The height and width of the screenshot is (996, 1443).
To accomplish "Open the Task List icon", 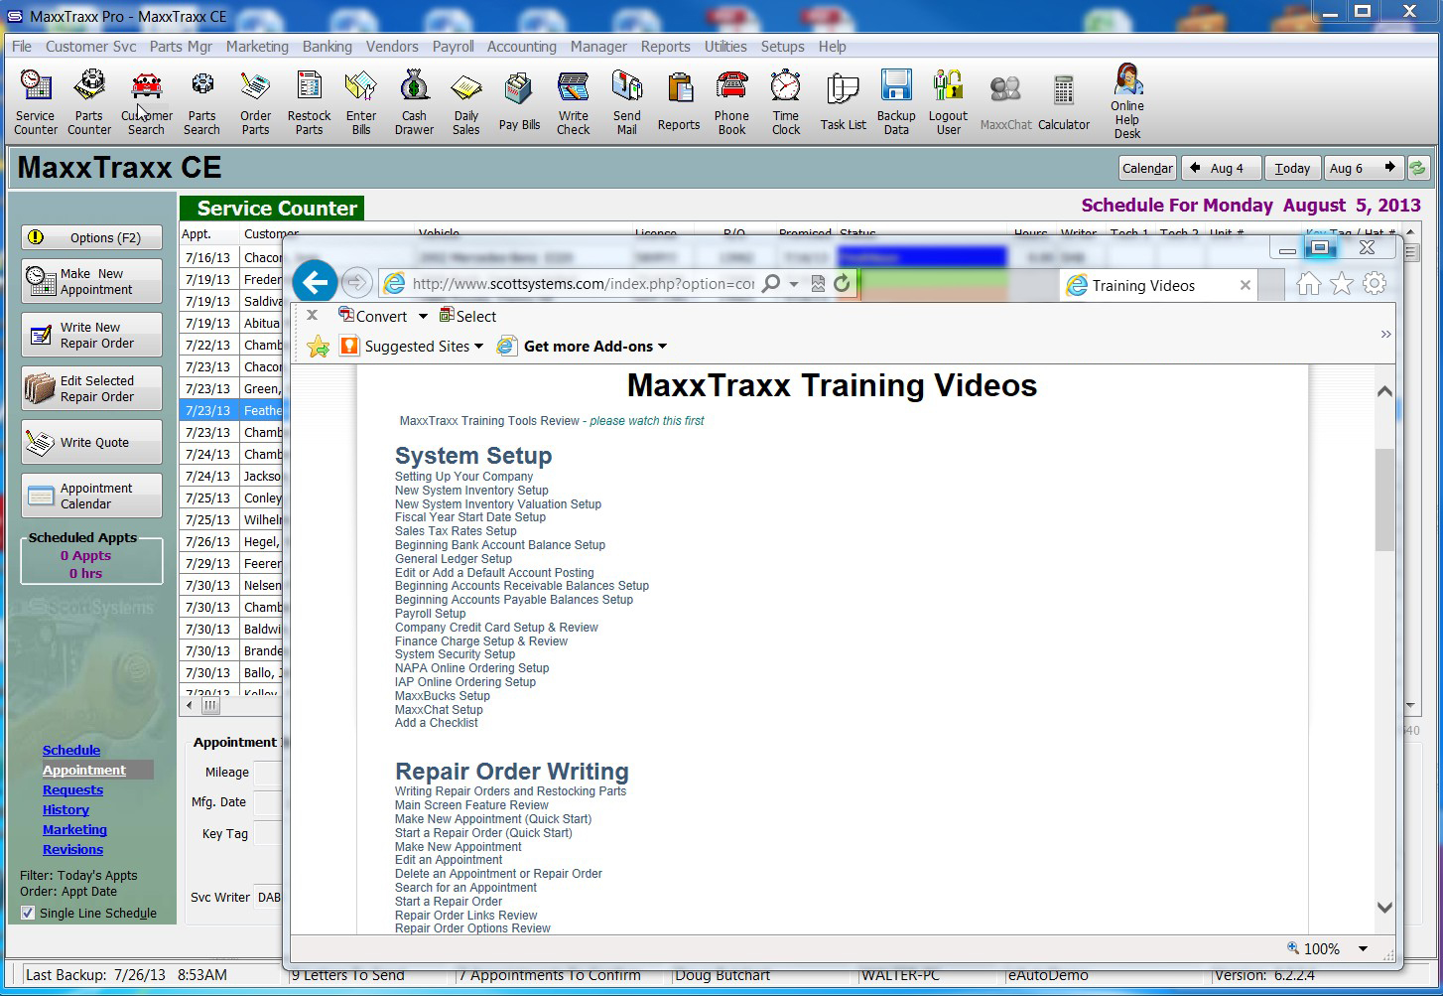I will (843, 101).
